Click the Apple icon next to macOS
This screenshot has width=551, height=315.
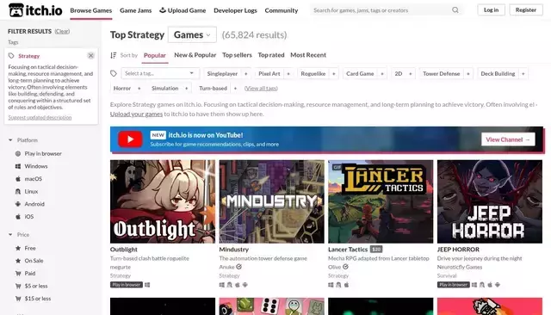18,179
